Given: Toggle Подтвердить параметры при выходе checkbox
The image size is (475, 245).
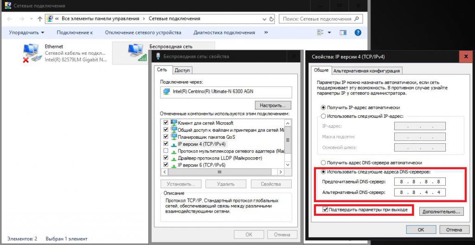Looking at the screenshot, I should click(325, 210).
